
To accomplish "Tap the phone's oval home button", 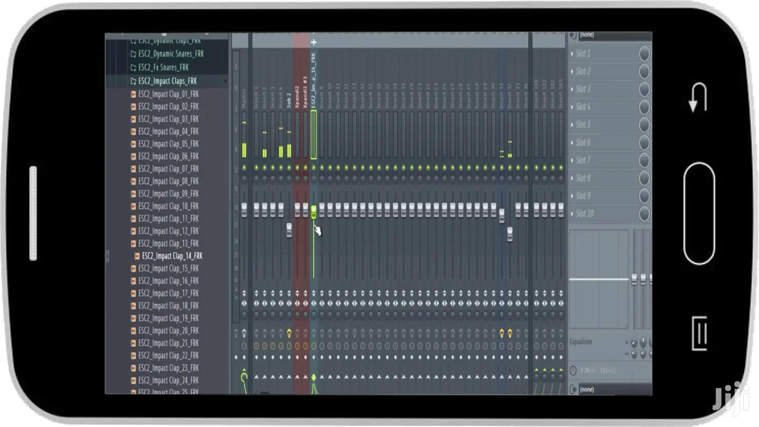I will tap(699, 213).
